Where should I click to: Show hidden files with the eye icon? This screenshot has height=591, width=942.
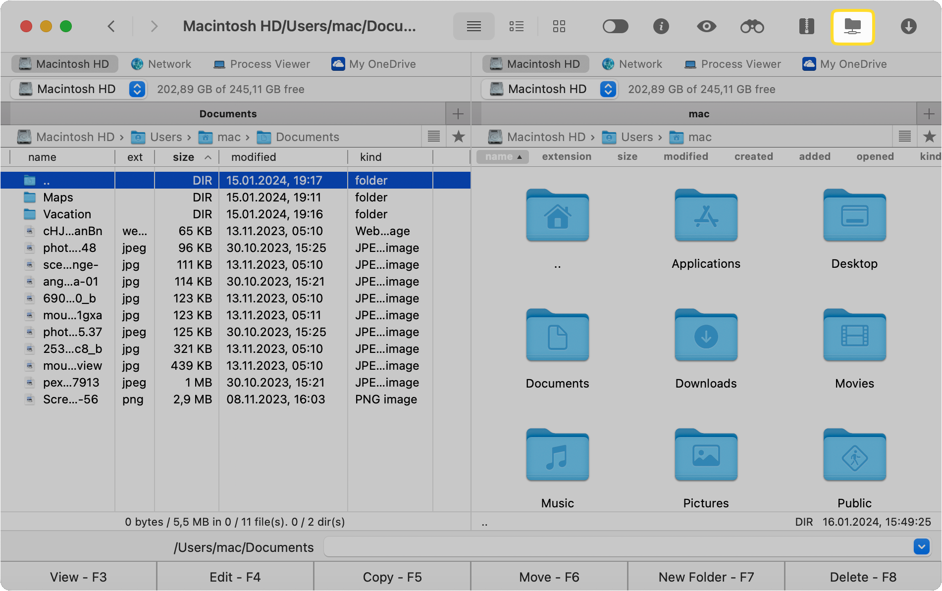706,26
